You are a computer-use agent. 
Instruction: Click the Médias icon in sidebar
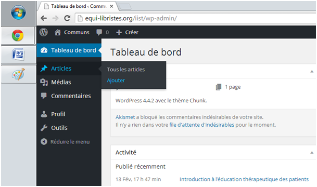click(x=44, y=82)
